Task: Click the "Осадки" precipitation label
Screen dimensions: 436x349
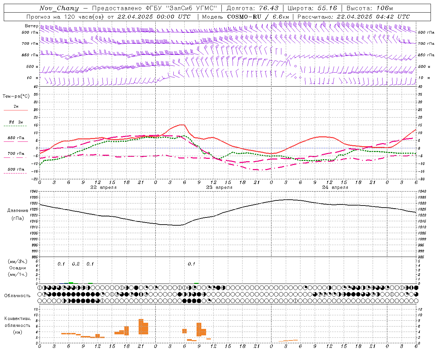Action: click(18, 268)
